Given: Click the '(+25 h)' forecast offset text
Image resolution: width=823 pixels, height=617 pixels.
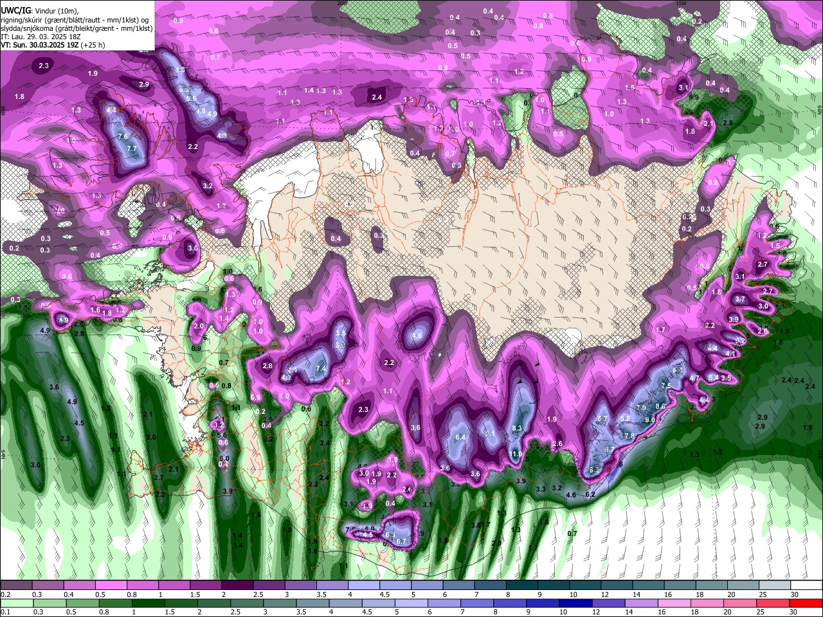Looking at the screenshot, I should 93,45.
